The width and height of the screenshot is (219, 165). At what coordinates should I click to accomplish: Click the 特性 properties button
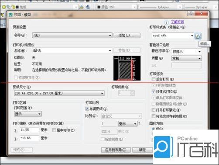pos(127,50)
